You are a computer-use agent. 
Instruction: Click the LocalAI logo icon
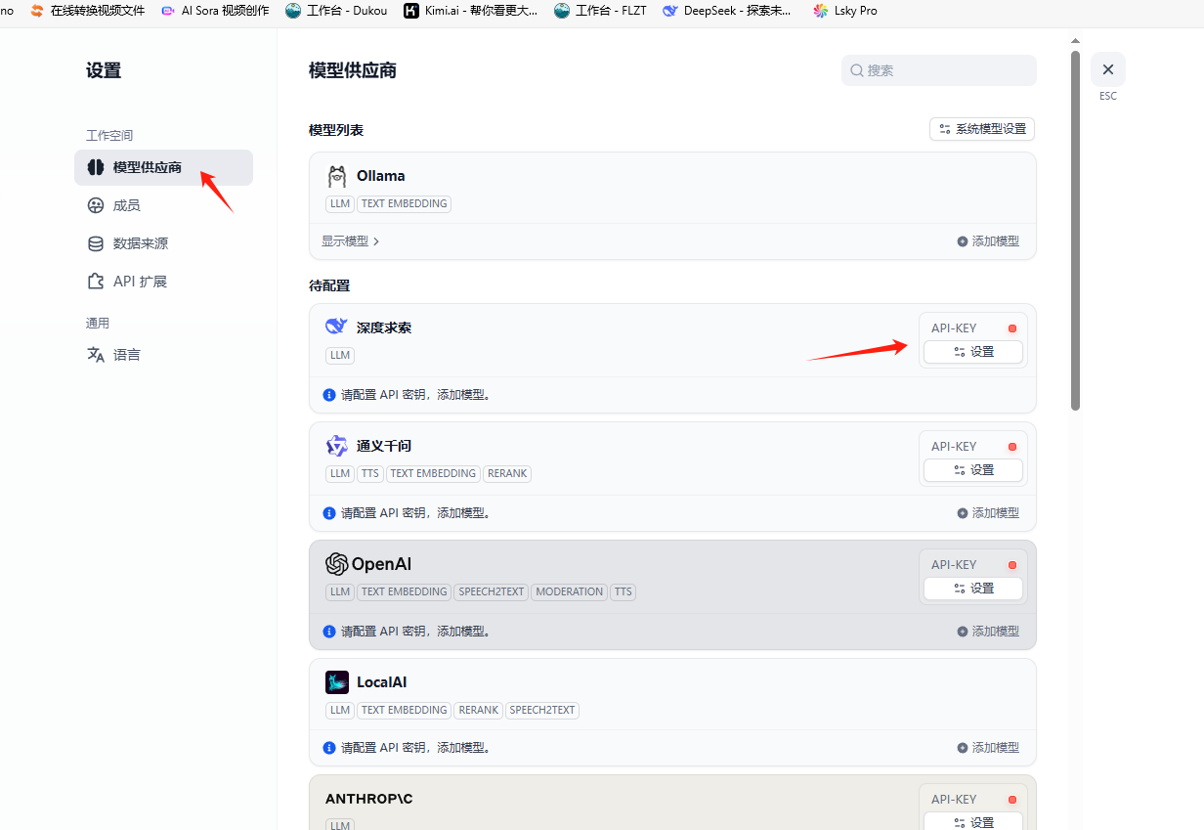pyautogui.click(x=337, y=682)
